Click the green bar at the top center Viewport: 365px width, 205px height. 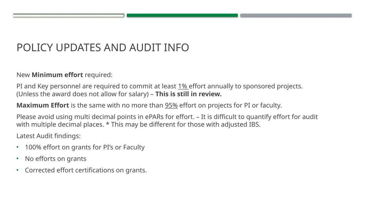pos(182,15)
